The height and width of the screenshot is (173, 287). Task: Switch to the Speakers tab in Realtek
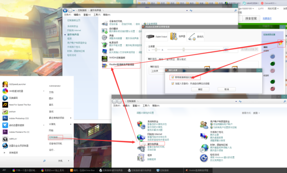pos(177,36)
